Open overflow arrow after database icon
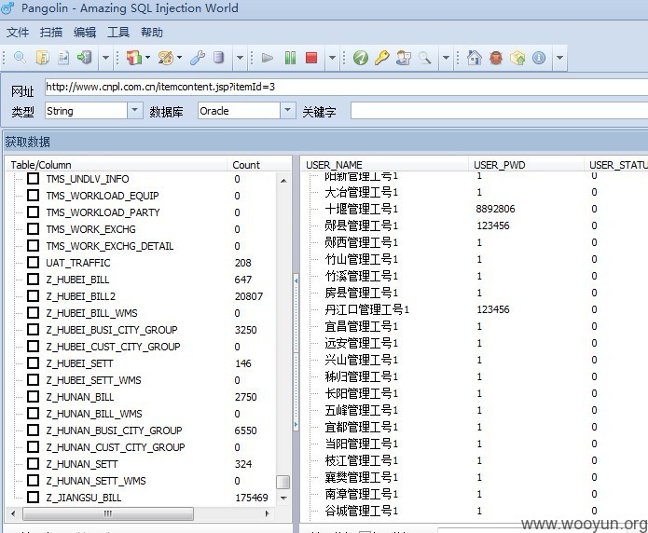Viewport: 648px width, 533px height. (x=240, y=58)
